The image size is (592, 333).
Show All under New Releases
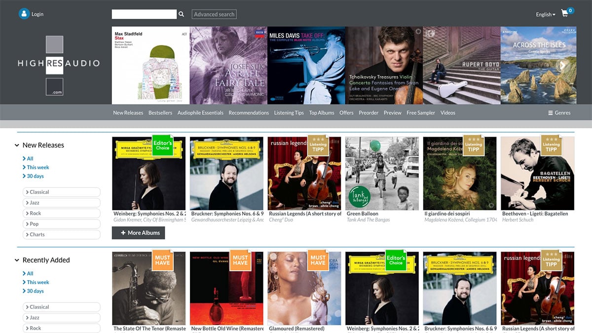[x=28, y=158]
